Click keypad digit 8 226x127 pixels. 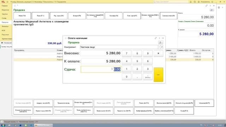(137, 53)
